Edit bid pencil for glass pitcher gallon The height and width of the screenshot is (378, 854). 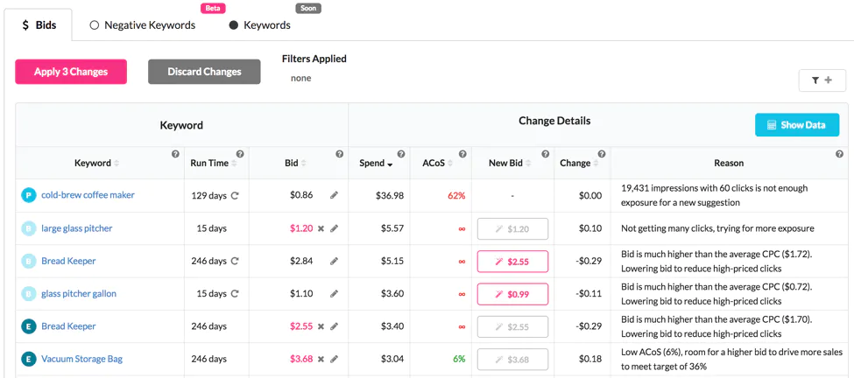pyautogui.click(x=334, y=294)
